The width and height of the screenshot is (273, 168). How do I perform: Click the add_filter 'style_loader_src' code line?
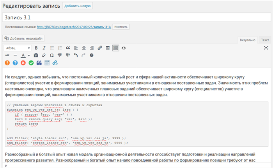pos(66,138)
